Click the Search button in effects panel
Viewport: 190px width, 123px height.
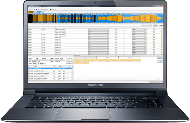[52, 61]
